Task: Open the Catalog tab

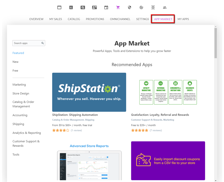Action: [74, 19]
